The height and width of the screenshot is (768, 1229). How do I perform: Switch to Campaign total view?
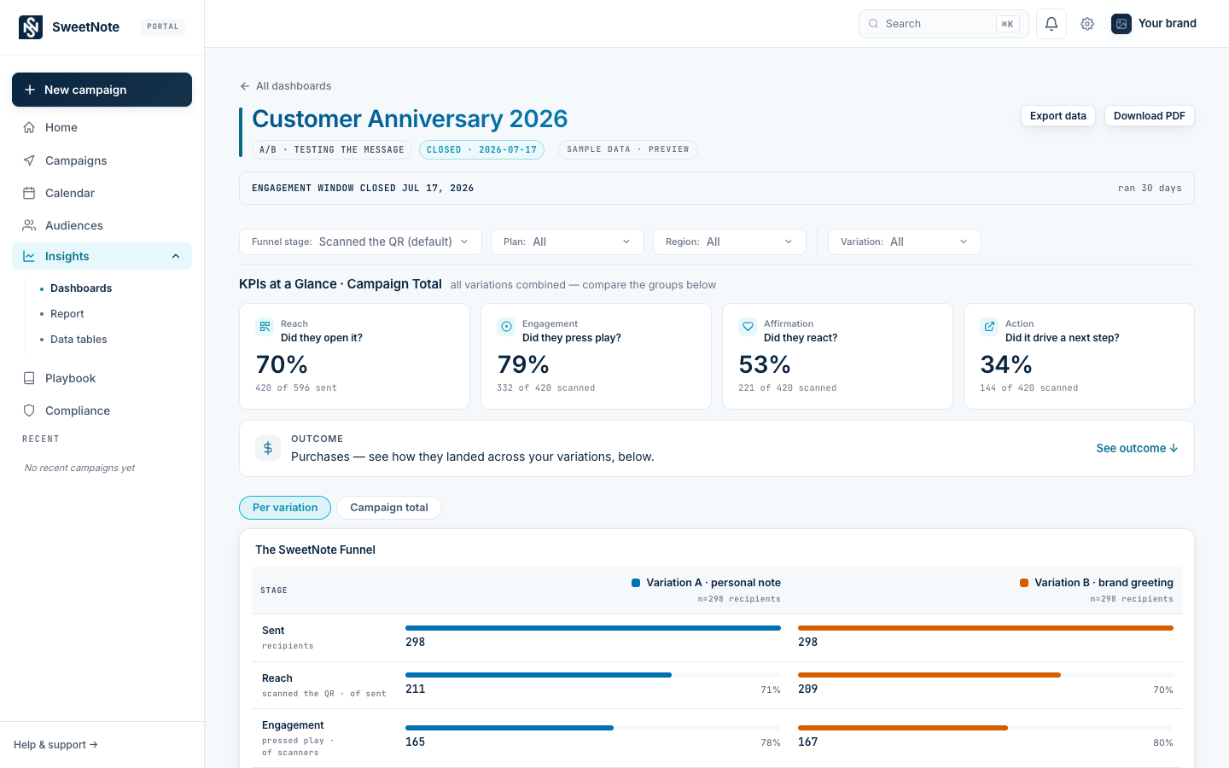389,508
